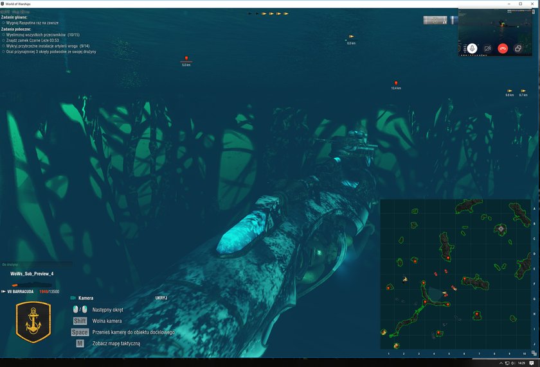Click 'Przenieś kamerę do obiektu docelowego'
540x367 pixels.
[x=134, y=332]
